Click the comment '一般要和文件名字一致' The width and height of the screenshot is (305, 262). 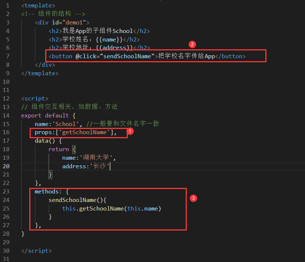click(126, 124)
